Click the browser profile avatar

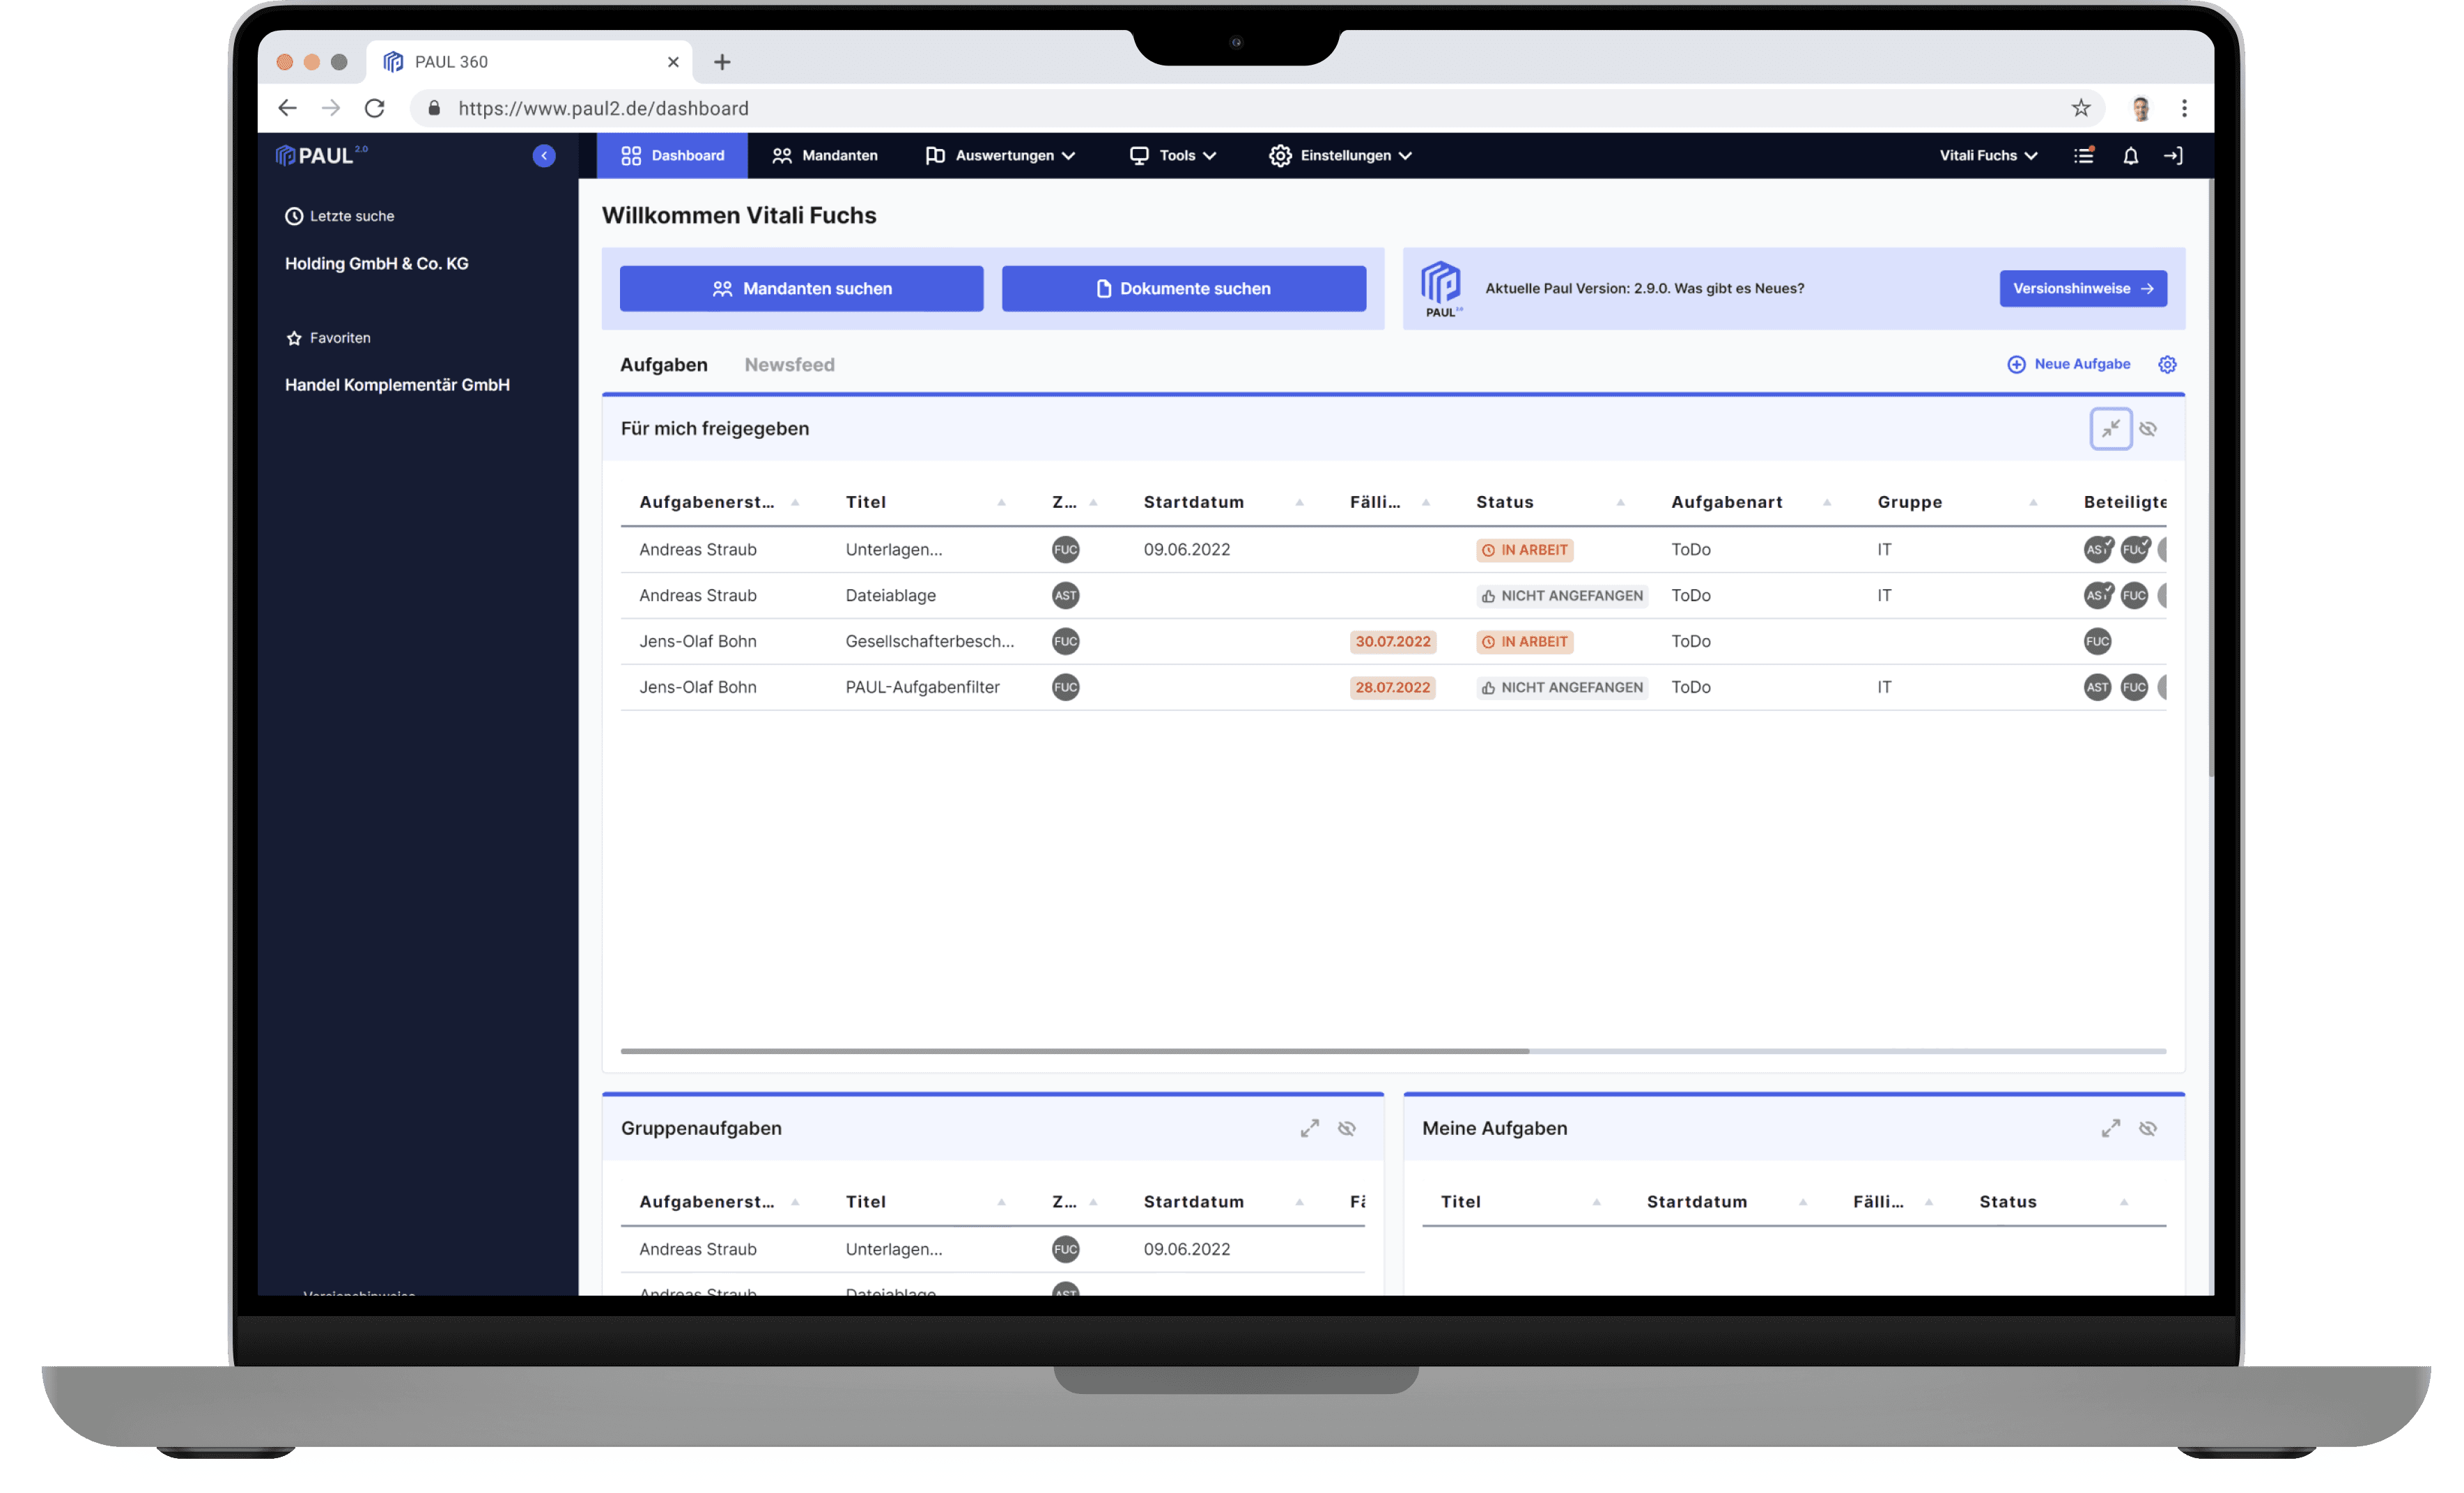pos(2141,108)
